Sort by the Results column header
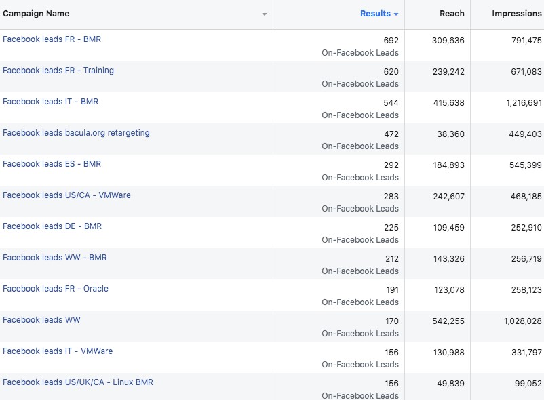The image size is (544, 400). (x=375, y=14)
